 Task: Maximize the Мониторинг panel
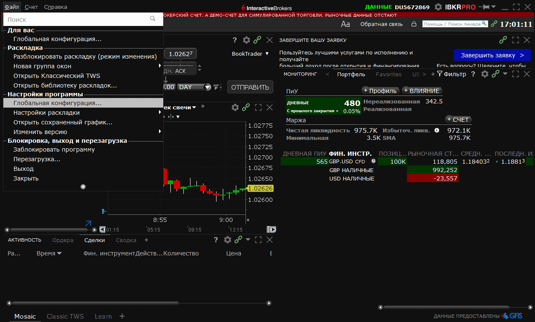pos(516,74)
